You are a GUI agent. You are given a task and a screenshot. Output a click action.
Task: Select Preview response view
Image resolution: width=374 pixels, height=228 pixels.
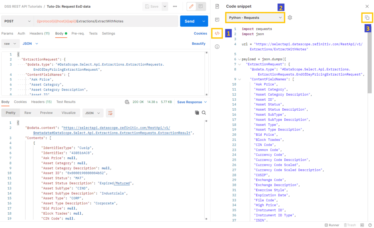point(46,113)
